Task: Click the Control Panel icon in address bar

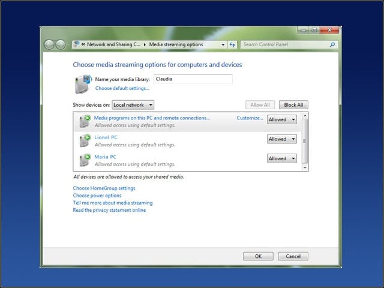Action: point(77,44)
